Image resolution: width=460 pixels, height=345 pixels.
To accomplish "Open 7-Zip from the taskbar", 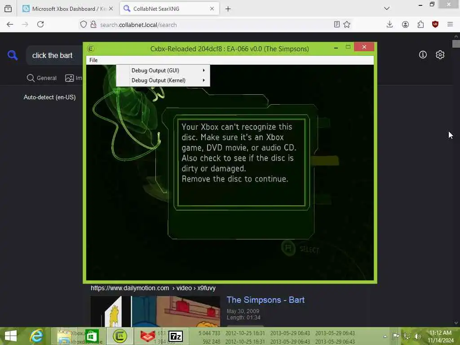I will pos(176,336).
